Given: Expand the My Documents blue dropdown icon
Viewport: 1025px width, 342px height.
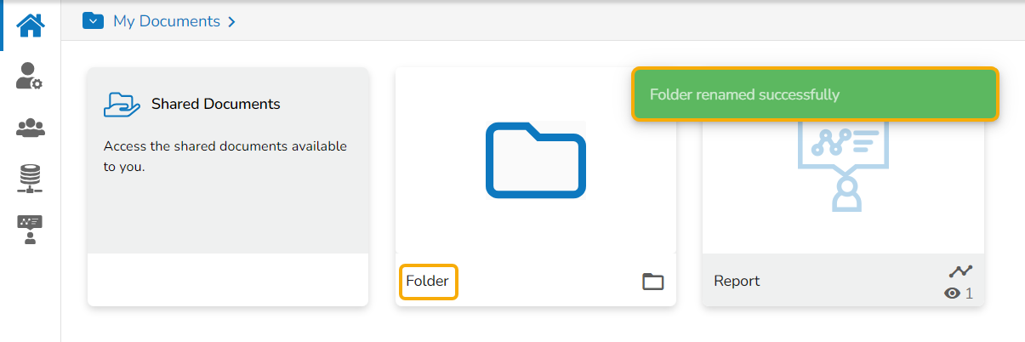Looking at the screenshot, I should pyautogui.click(x=93, y=20).
